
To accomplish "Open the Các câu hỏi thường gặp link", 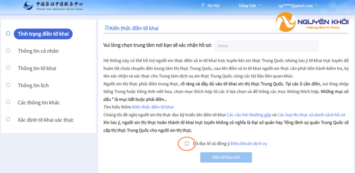I will 249,115.
